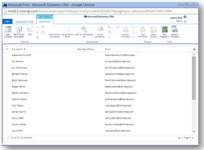This screenshot has width=204, height=150.
Task: Click the Detect Duplicates magnifier icon
Action: click(43, 32)
